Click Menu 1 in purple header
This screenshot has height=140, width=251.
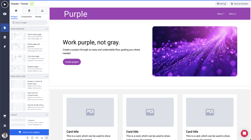[x=221, y=14]
